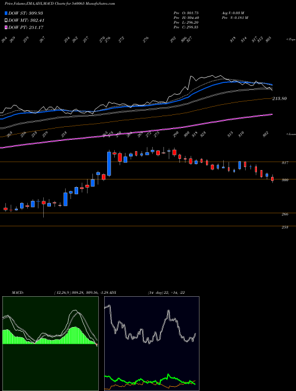
Task: Select the 'DOW PT: 251.17' legend text
Action: 26,27
